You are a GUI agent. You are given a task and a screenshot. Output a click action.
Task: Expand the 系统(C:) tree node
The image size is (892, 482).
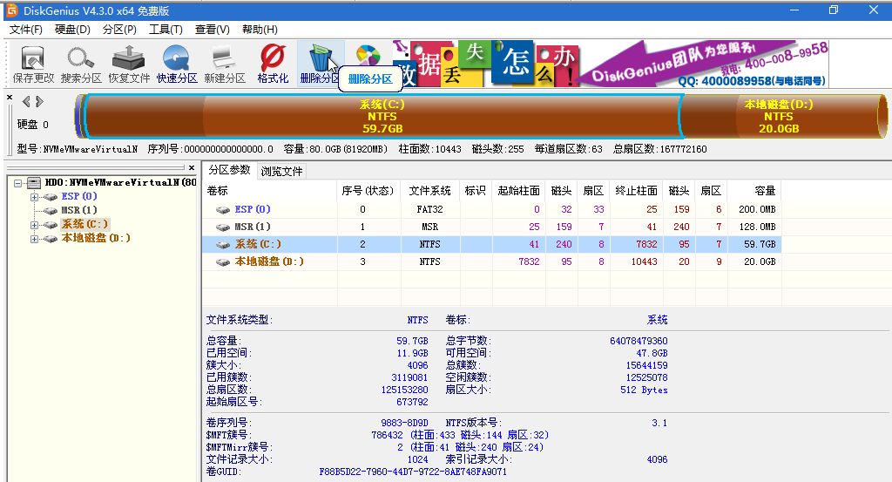34,225
